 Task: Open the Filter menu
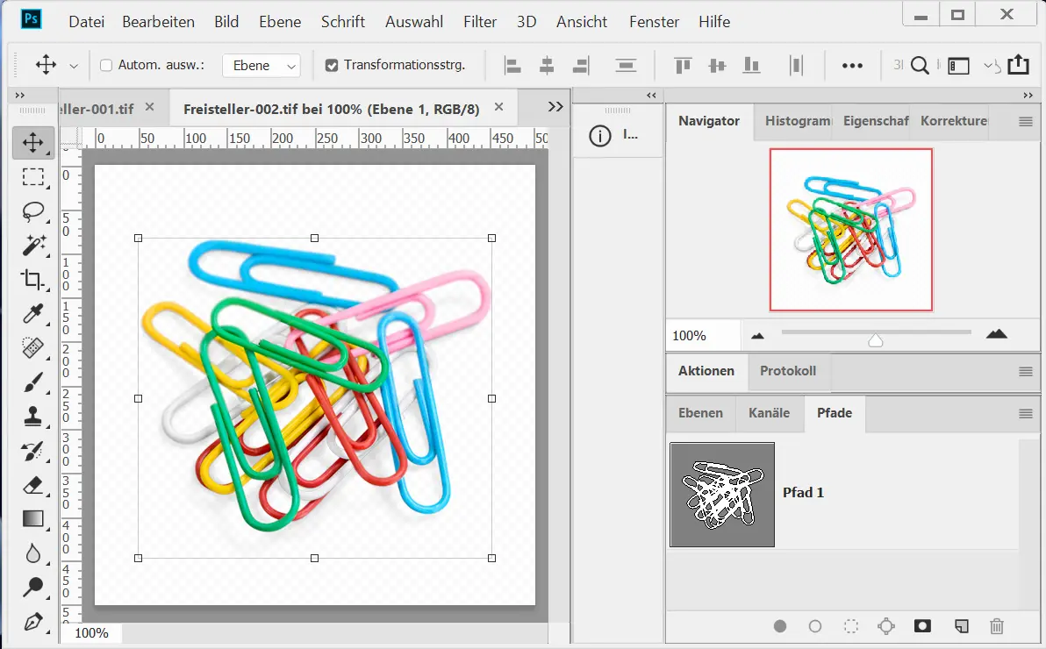click(480, 22)
